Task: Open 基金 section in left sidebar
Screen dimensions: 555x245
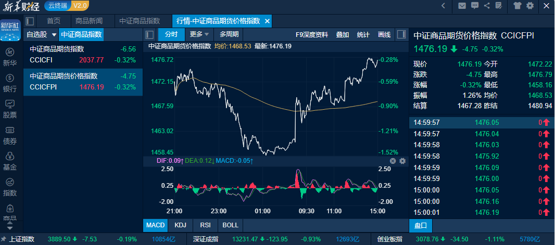Action: coord(10,161)
